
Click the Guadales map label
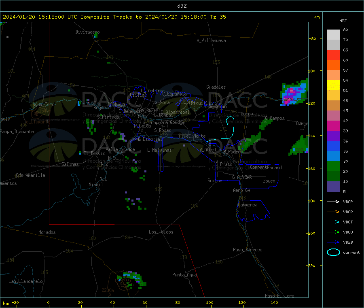(216, 87)
